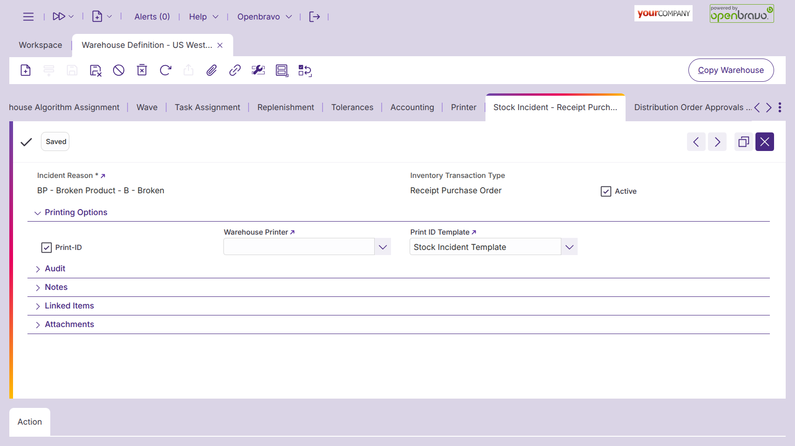The width and height of the screenshot is (795, 446).
Task: Click inside the Warehouse Printer input field
Action: (x=299, y=247)
